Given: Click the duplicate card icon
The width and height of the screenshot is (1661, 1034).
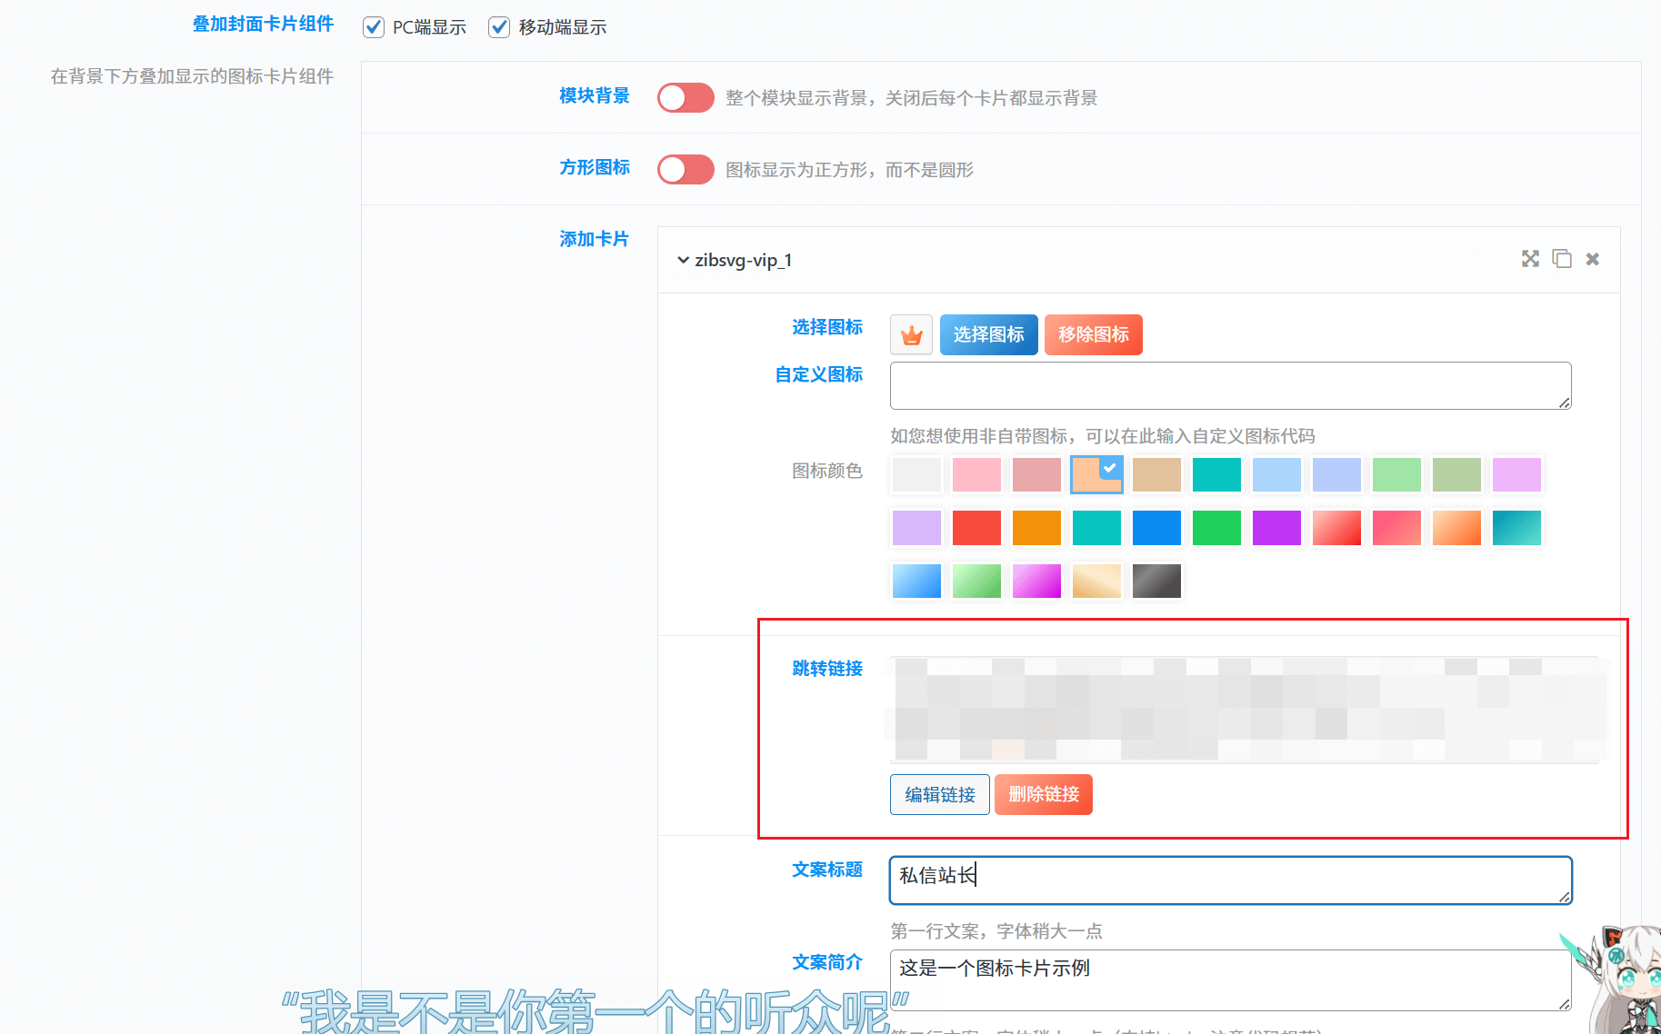Looking at the screenshot, I should (x=1561, y=259).
